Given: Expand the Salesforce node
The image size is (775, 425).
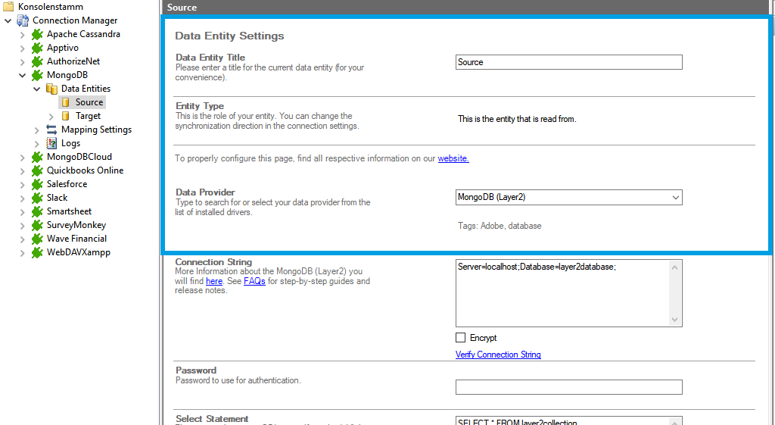Looking at the screenshot, I should [x=22, y=185].
